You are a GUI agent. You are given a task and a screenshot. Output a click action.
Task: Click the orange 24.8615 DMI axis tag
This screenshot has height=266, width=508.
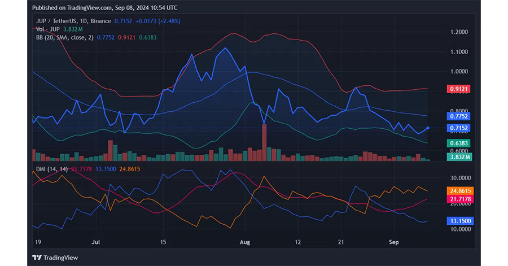coord(460,190)
